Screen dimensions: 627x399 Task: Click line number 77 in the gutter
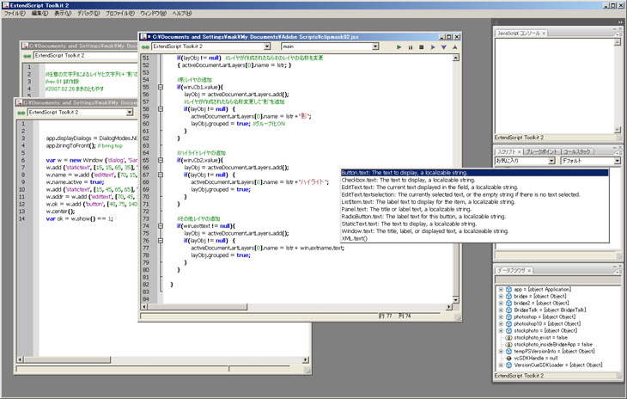pyautogui.click(x=145, y=249)
